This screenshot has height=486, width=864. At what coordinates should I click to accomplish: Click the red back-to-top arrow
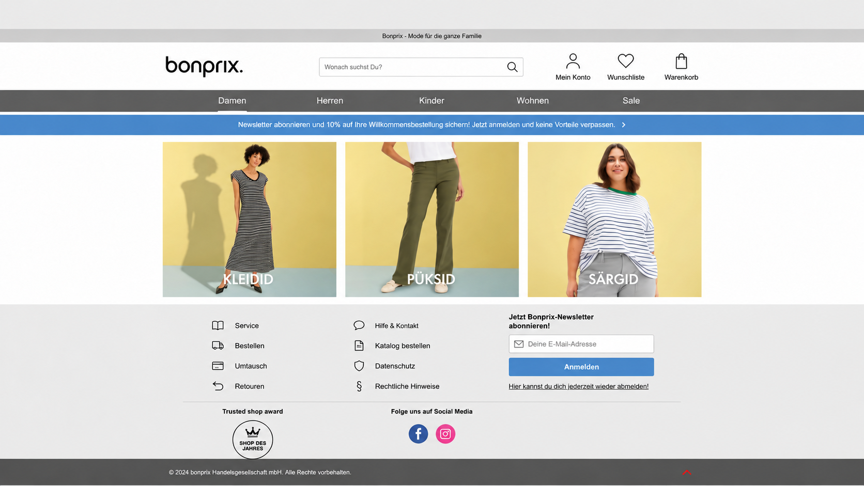click(687, 472)
